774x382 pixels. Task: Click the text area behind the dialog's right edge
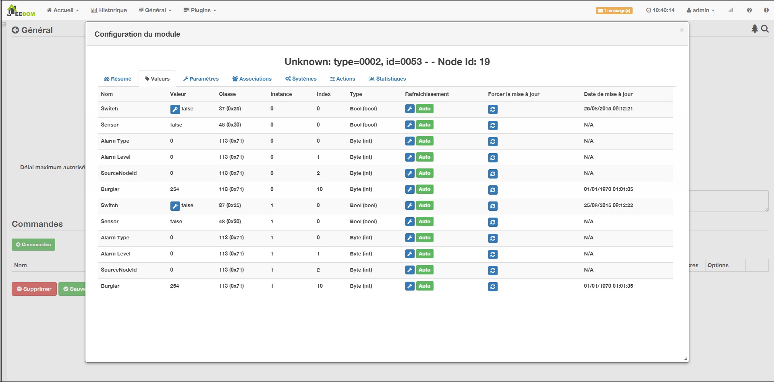tap(729, 201)
